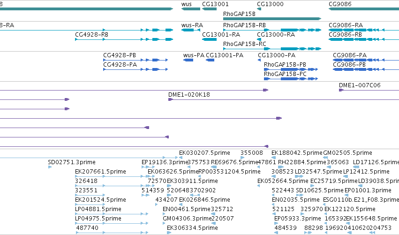Select EST EP19136.3prime
This screenshot has height=235, width=399.
(165, 162)
